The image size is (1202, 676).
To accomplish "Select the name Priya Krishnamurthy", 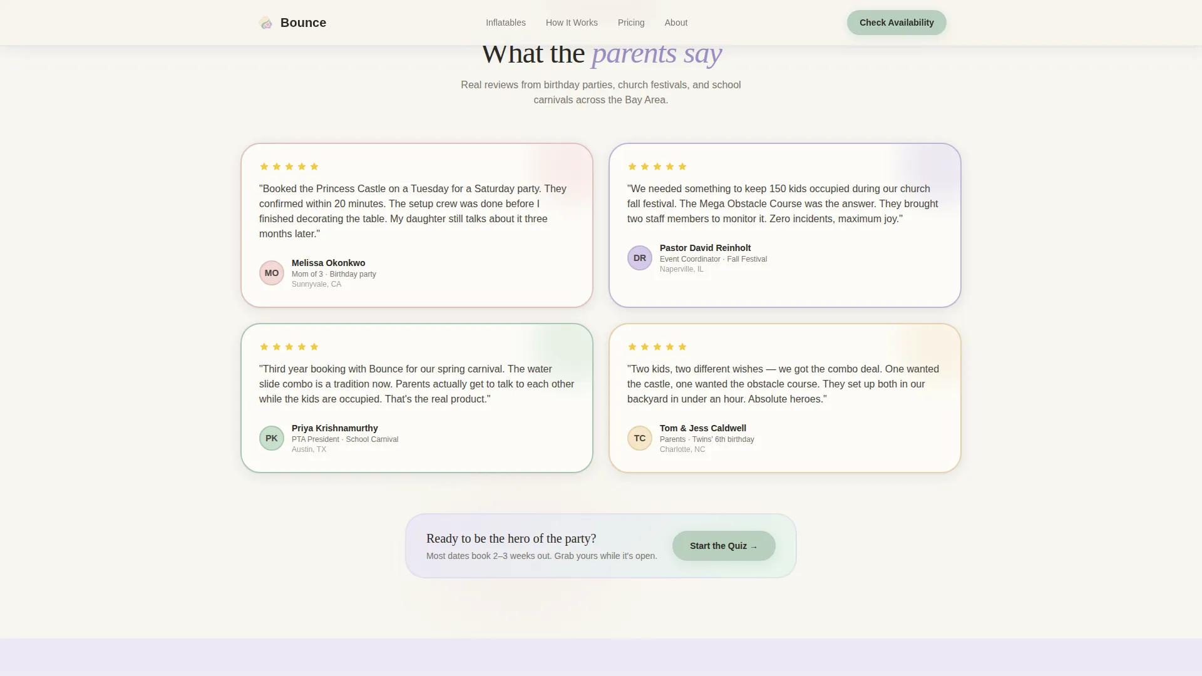I will [334, 428].
